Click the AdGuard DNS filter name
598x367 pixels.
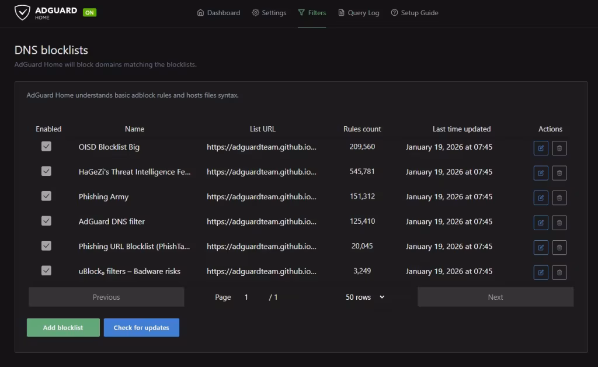coord(112,221)
